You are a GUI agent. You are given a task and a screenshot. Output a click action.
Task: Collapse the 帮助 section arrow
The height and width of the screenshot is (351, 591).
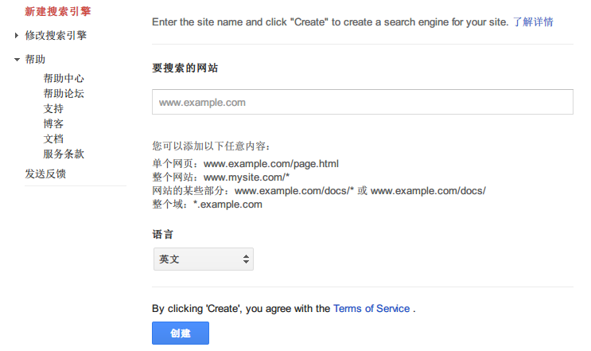coord(17,60)
